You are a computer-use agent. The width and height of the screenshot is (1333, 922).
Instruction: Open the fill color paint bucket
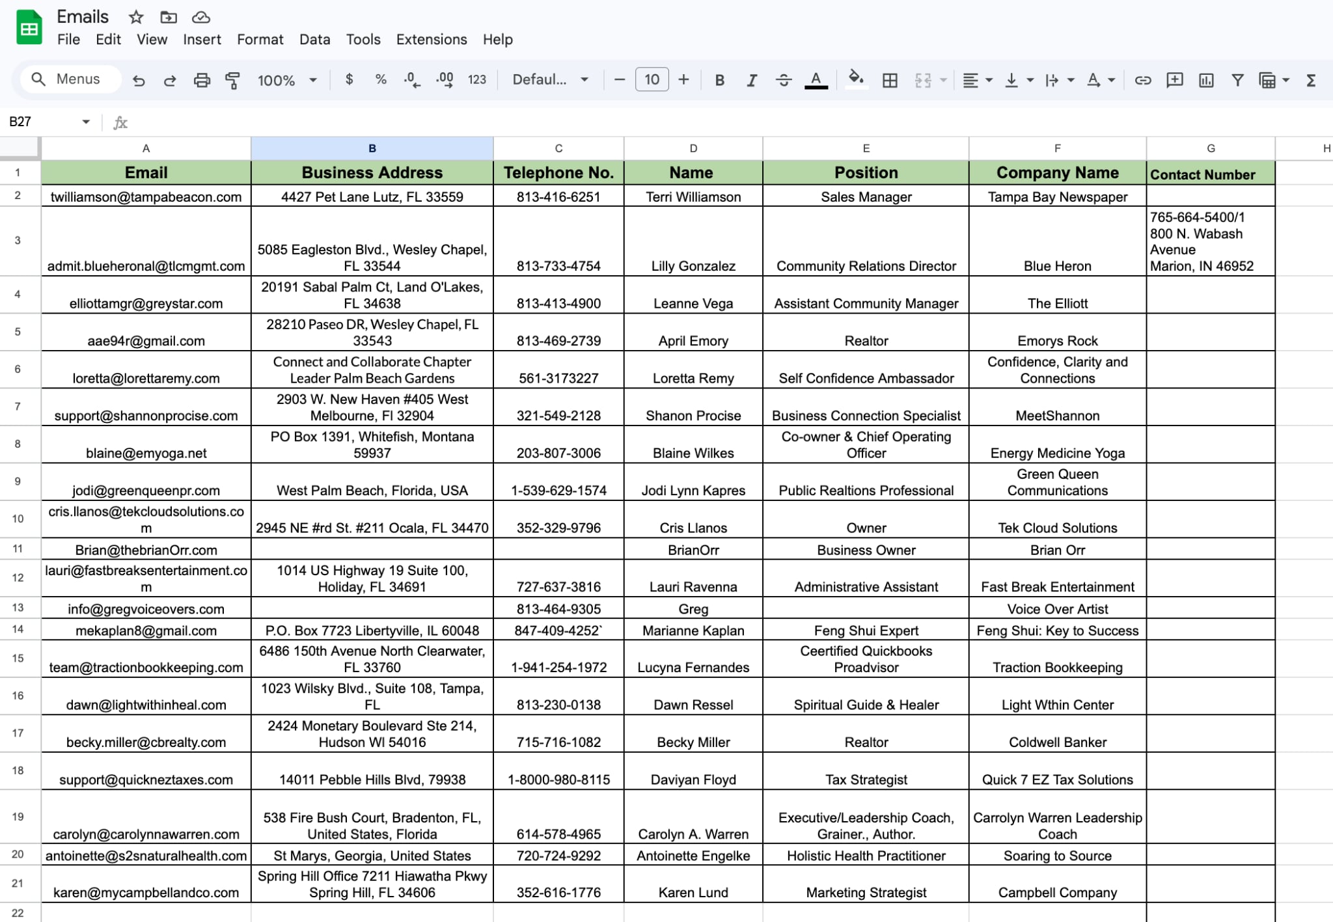[855, 79]
